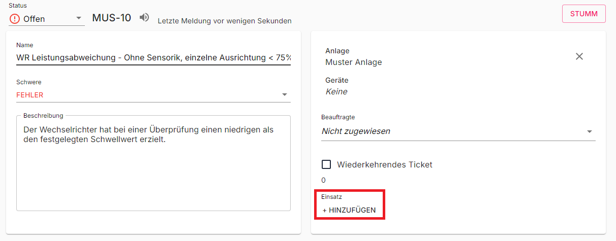Click the speaker sound icon beside MUS-10

(144, 18)
